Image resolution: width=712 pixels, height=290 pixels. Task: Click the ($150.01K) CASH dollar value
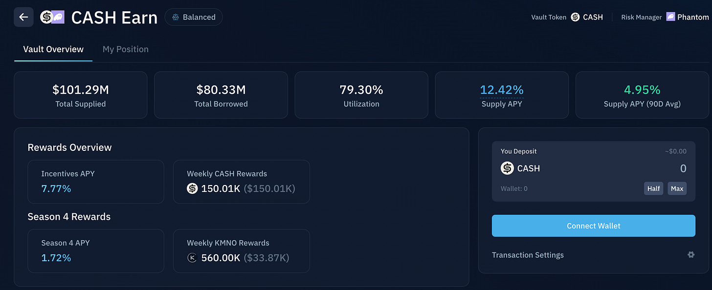269,188
